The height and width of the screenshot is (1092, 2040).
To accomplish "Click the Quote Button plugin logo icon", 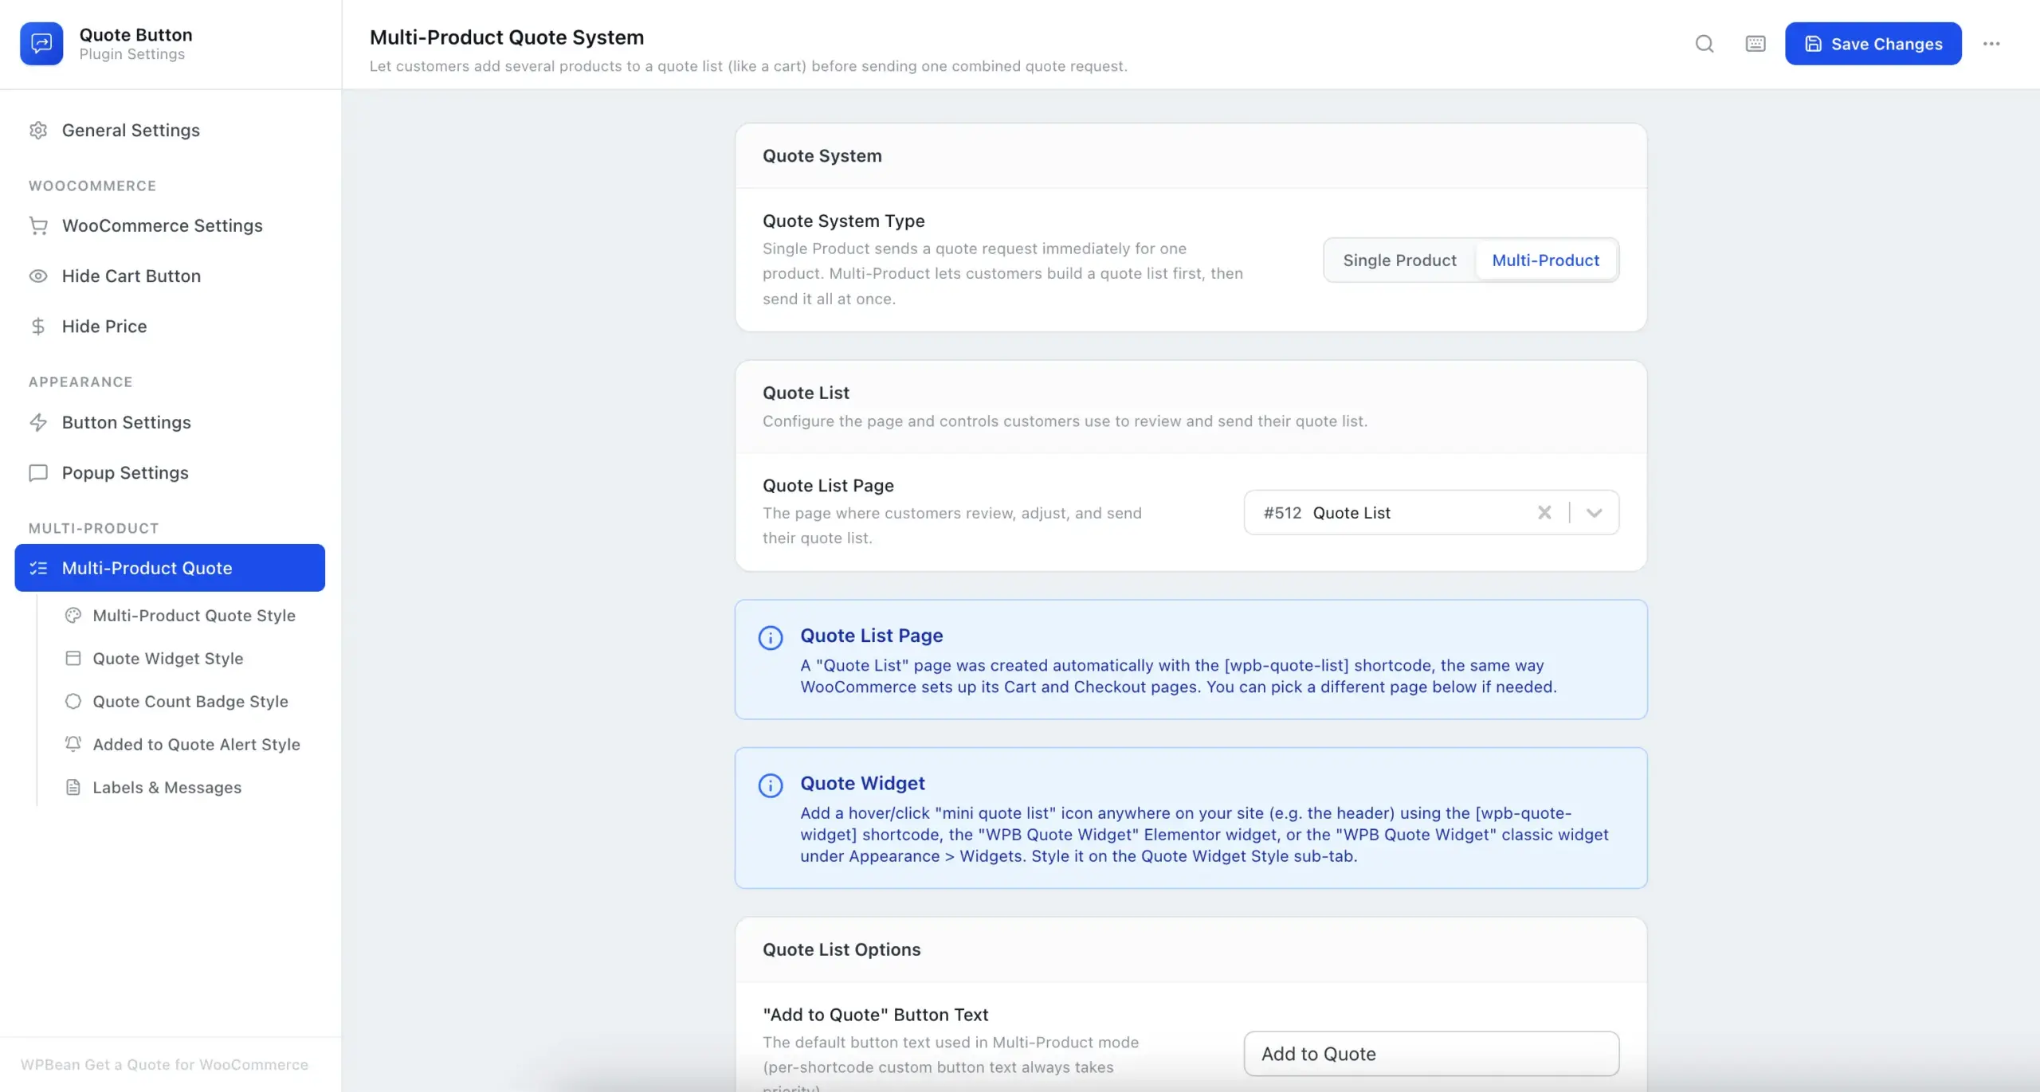I will tap(41, 44).
